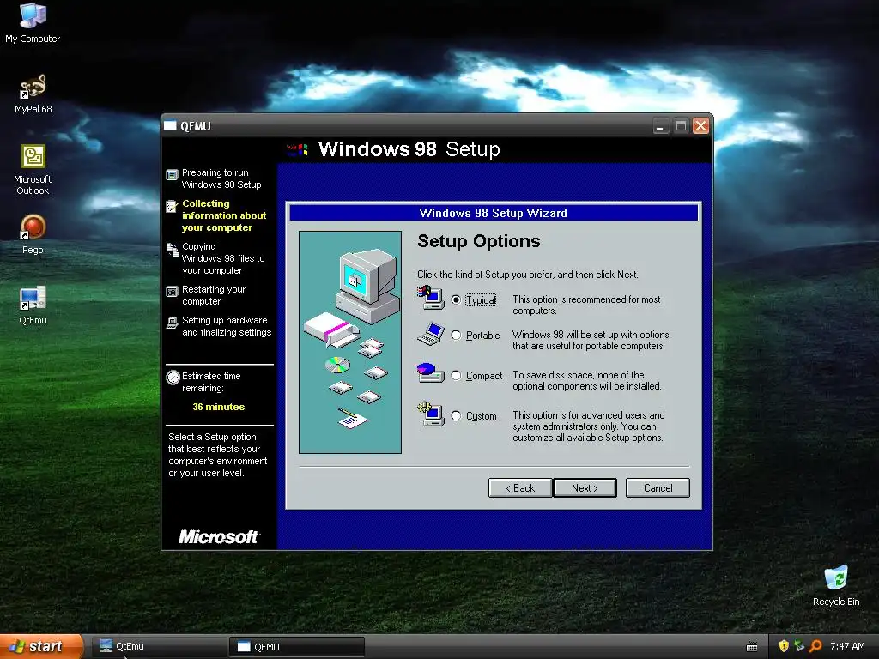Image resolution: width=879 pixels, height=659 pixels.
Task: Click 'Windows 98 Setup Wizard' title bar
Action: pyautogui.click(x=494, y=213)
